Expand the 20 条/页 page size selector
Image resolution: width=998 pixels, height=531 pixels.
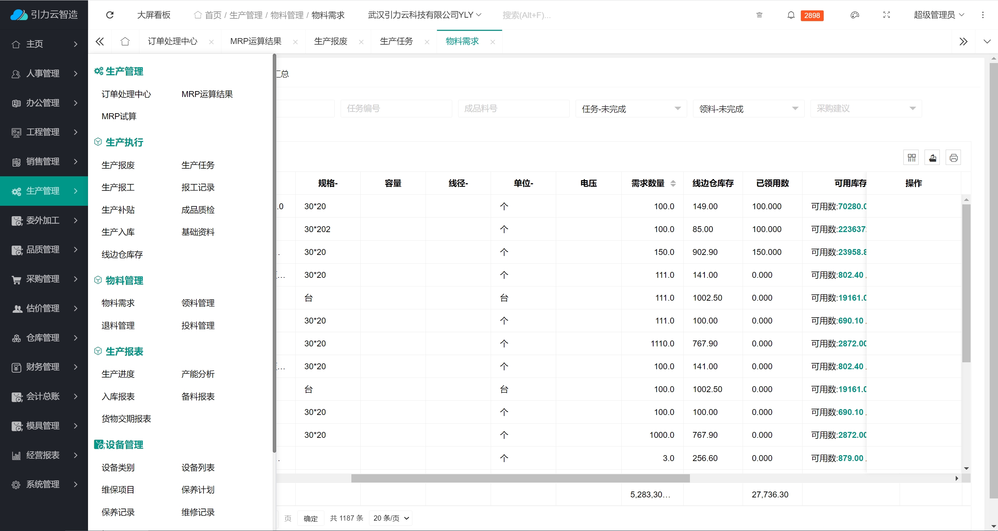(x=391, y=518)
